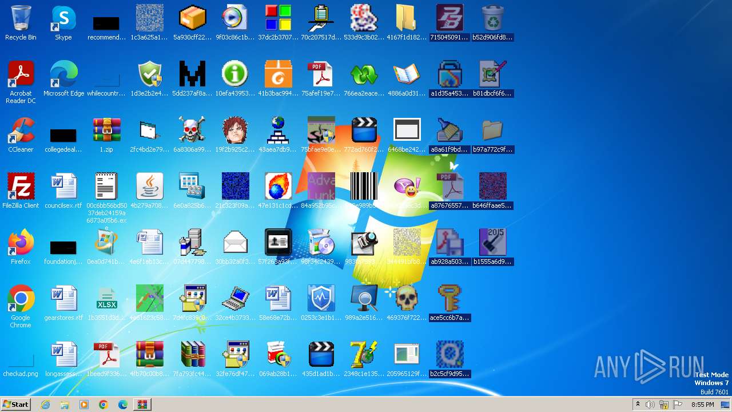Select the PlayStation style icon 715045091
The width and height of the screenshot is (732, 412).
(449, 23)
